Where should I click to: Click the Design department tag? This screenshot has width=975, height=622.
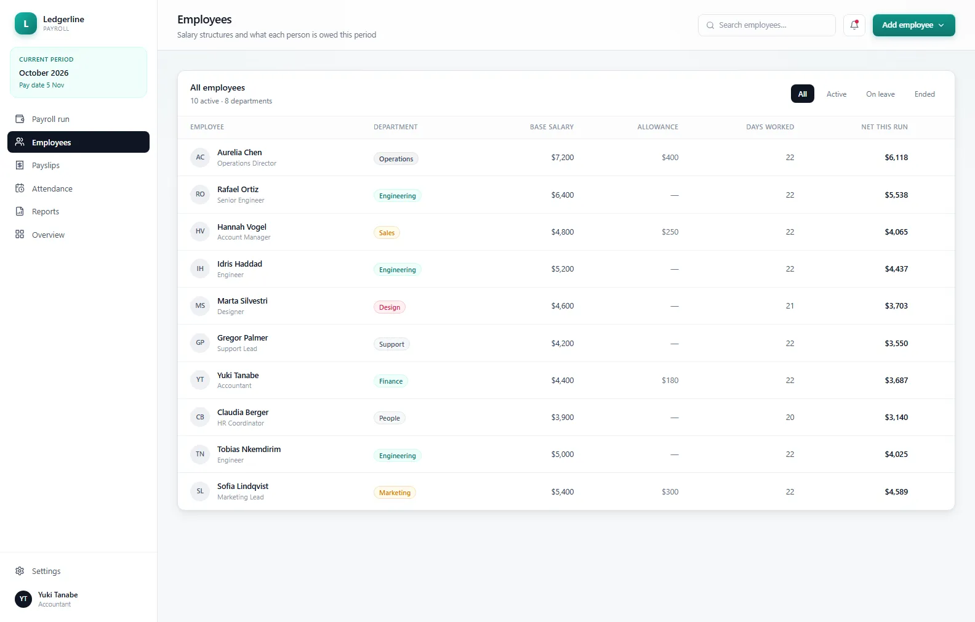390,307
